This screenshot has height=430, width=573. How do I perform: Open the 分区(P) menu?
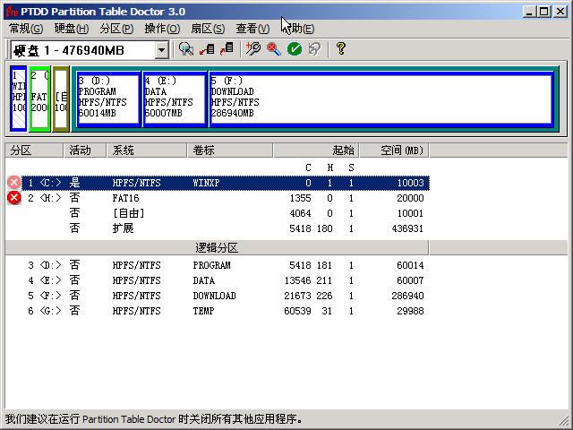click(116, 29)
